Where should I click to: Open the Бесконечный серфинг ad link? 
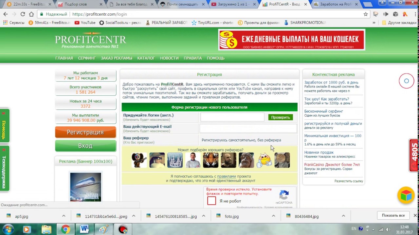(x=324, y=111)
